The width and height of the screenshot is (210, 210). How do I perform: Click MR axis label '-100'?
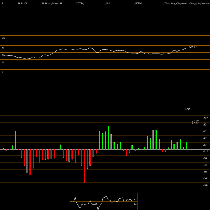pos(206,185)
